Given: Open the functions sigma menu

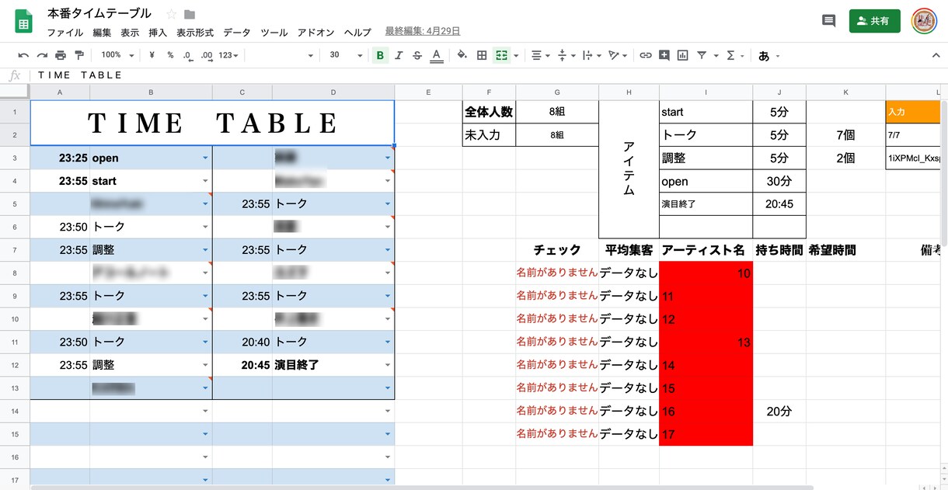Looking at the screenshot, I should [x=734, y=55].
